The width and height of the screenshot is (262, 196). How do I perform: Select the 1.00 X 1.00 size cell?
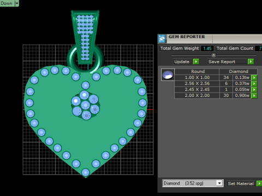coord(197,77)
